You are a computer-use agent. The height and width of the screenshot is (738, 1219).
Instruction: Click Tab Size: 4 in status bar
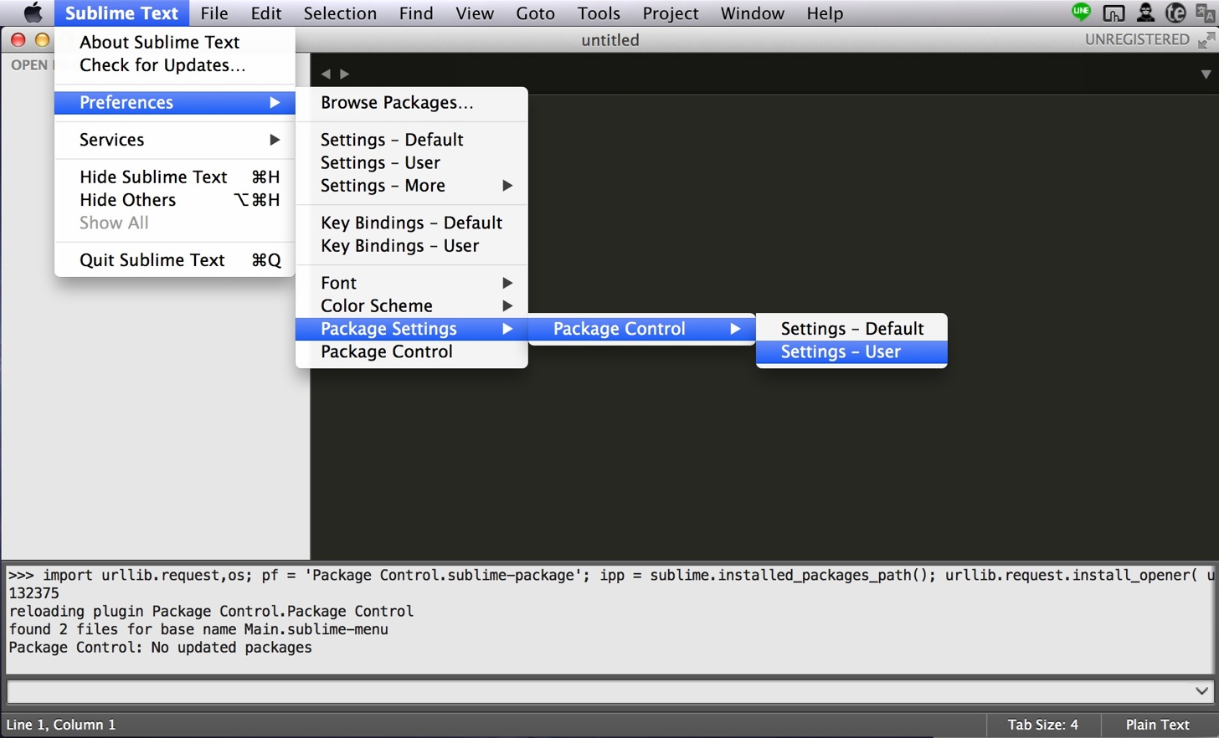pos(1042,725)
